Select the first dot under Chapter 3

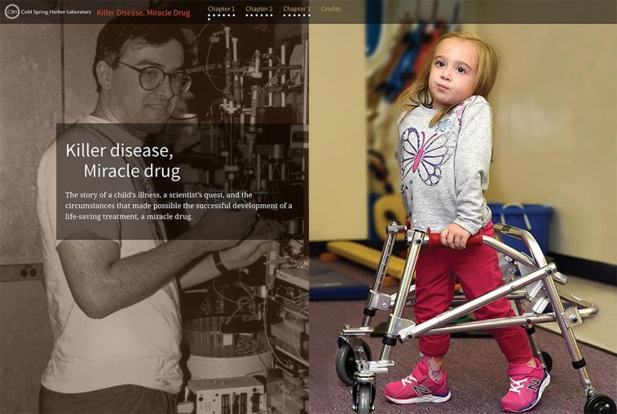tap(284, 15)
